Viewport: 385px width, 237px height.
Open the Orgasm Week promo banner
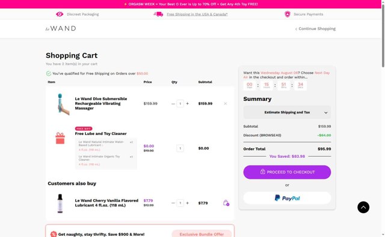coord(191,4)
